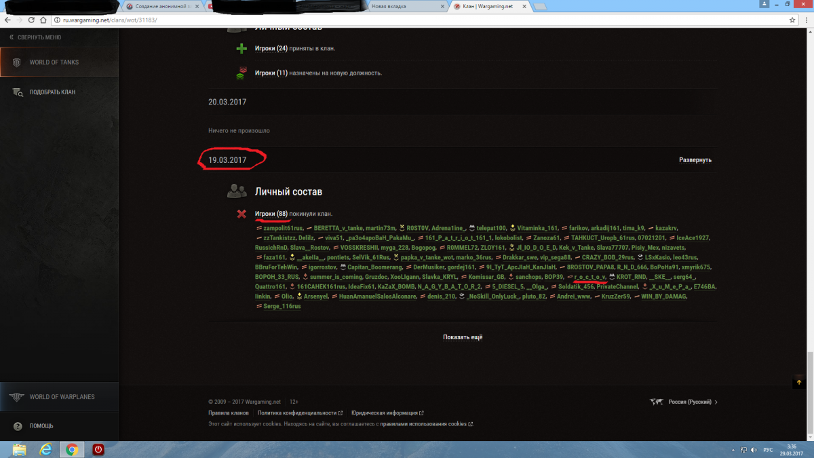
Task: Click the Показать ещё button
Action: [463, 337]
